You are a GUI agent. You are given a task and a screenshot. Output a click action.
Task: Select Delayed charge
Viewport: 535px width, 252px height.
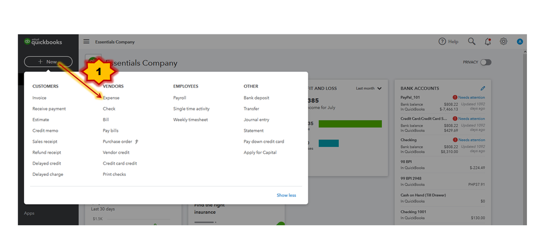tap(48, 174)
